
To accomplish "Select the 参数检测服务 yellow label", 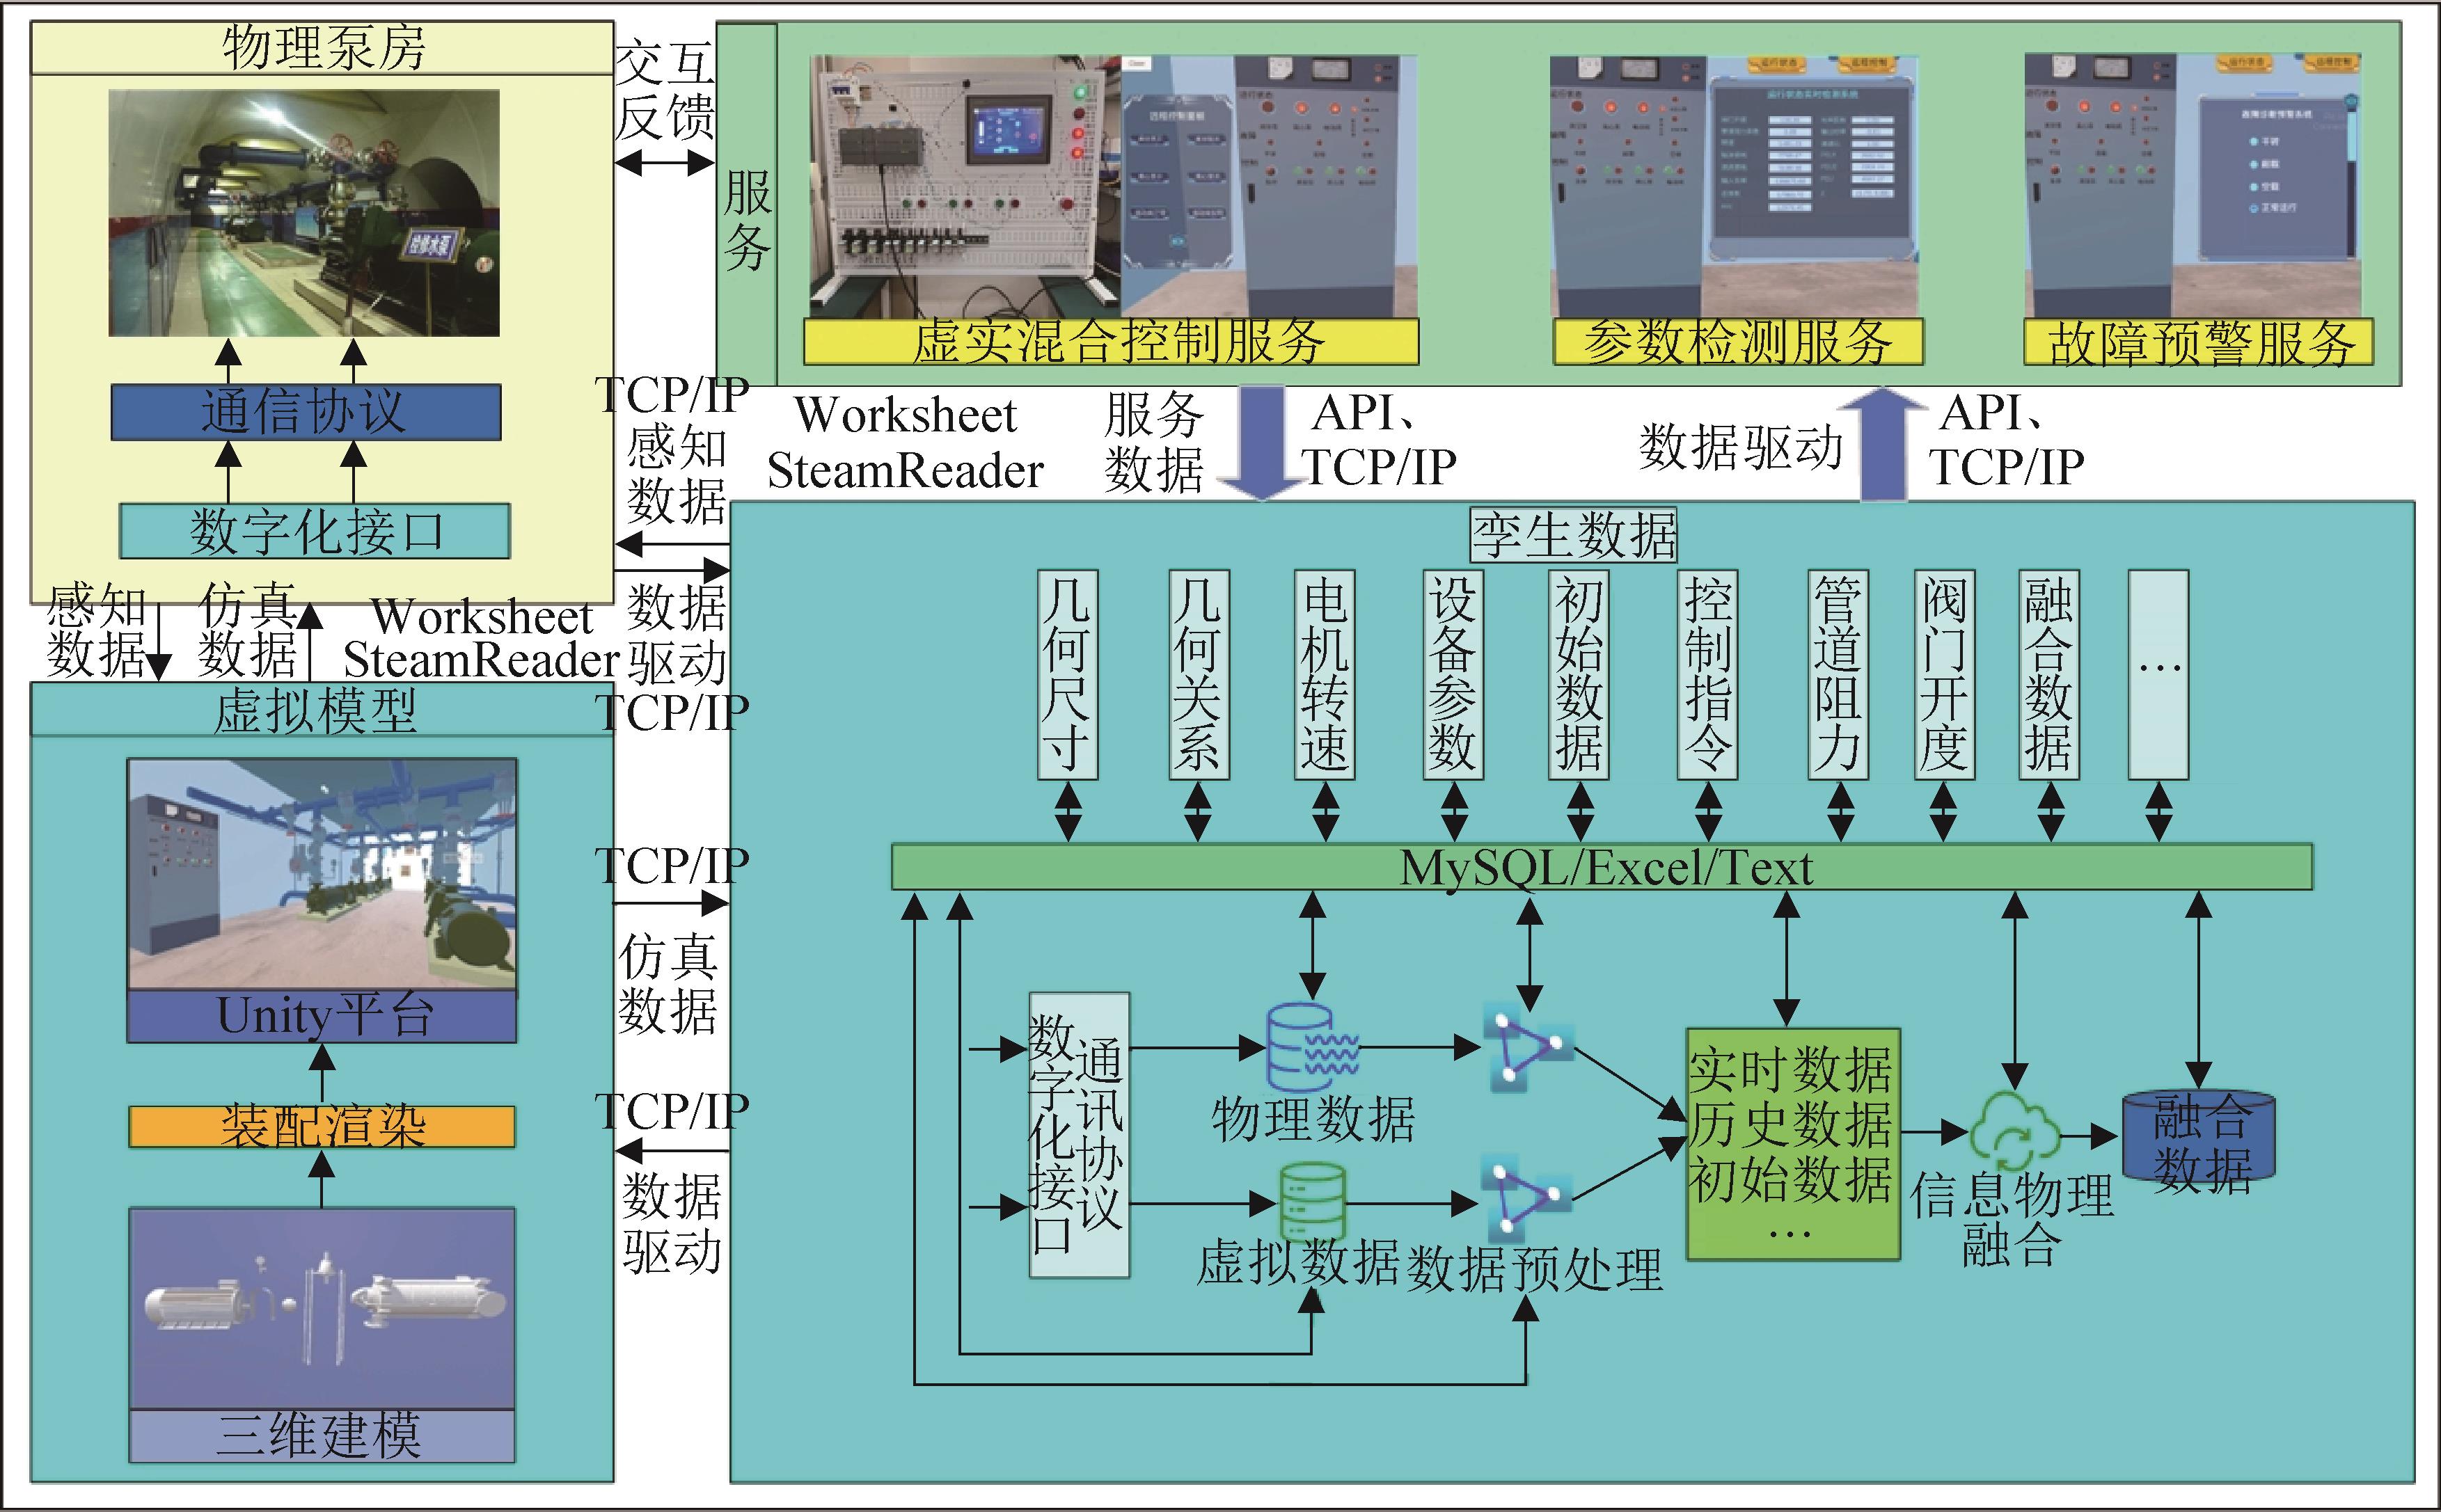I will tap(1737, 342).
